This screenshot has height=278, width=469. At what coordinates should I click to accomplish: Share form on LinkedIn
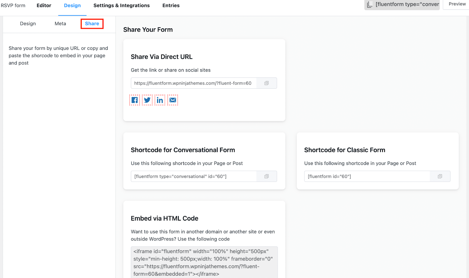pos(160,100)
